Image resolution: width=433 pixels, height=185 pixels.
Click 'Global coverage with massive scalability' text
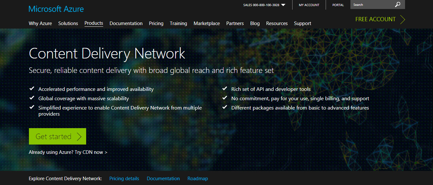pyautogui.click(x=84, y=99)
